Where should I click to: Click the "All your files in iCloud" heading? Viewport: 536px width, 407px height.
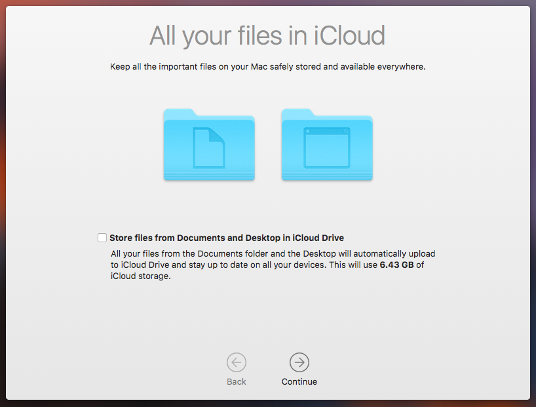tap(267, 35)
